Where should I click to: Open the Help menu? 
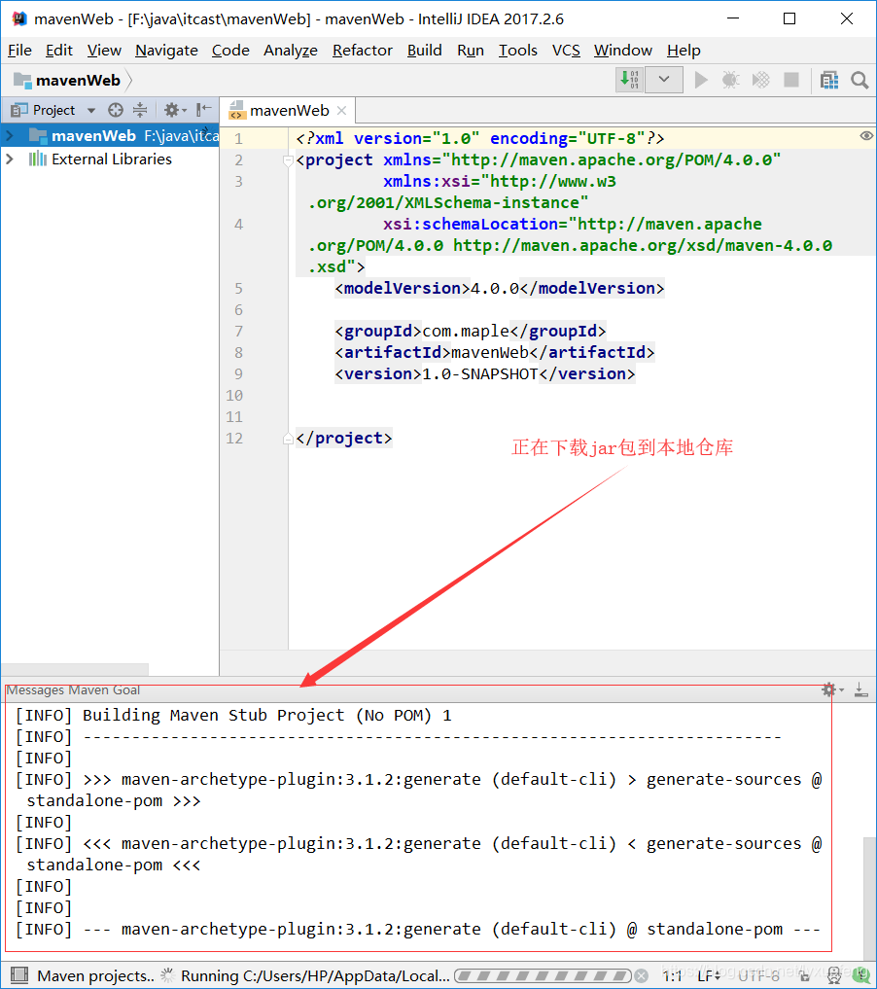coord(684,51)
